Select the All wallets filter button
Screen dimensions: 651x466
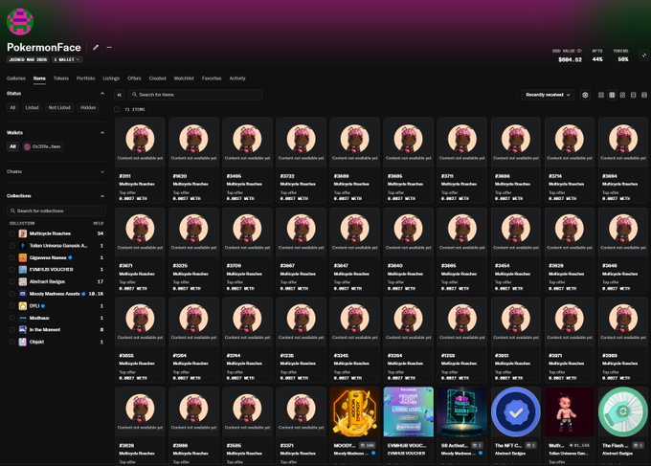pyautogui.click(x=12, y=146)
